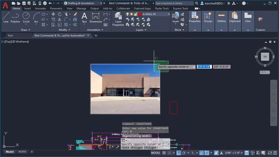The width and height of the screenshot is (279, 157).
Task: Switch to the Parametric ribbon tab
Action: [x=56, y=8]
